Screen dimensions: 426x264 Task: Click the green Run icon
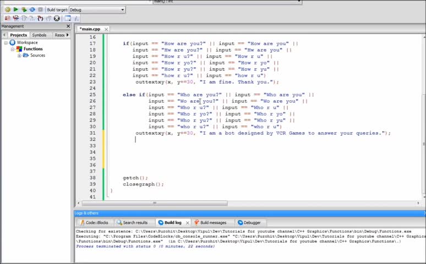(16, 9)
